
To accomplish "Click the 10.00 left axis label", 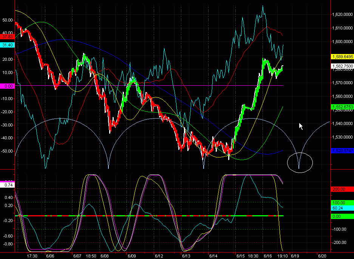I will click(x=8, y=72).
